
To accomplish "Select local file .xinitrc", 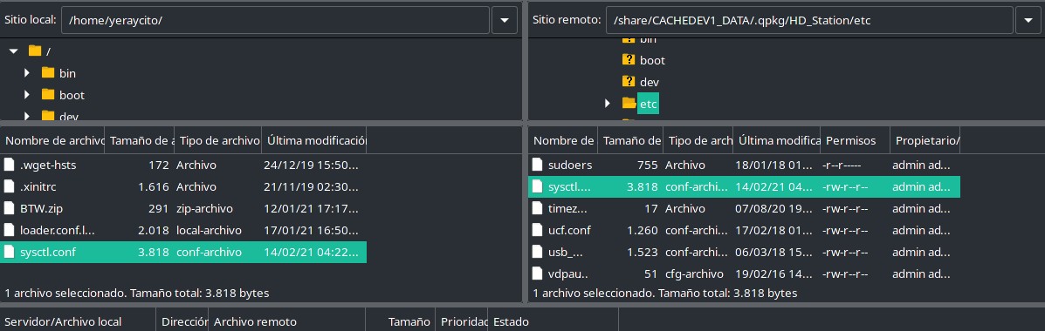I will [183, 186].
